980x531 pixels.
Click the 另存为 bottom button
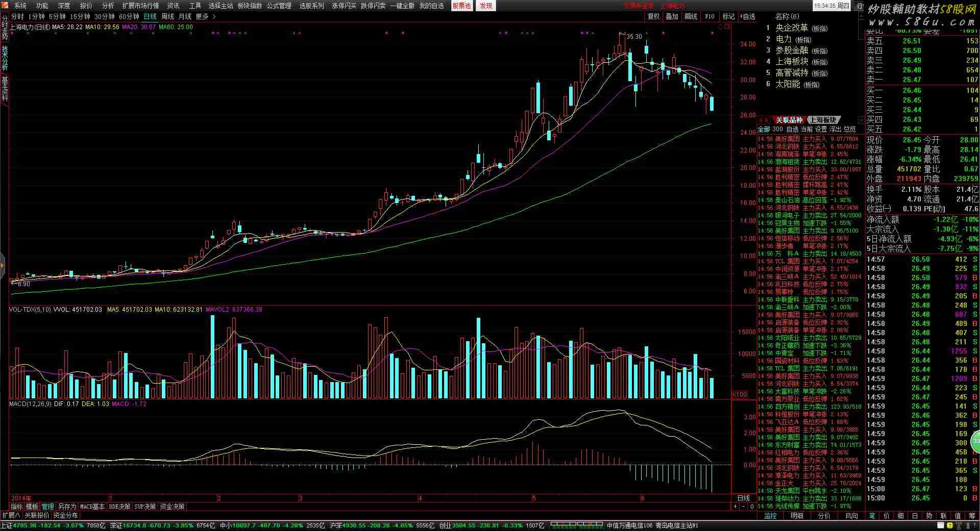pyautogui.click(x=67, y=507)
